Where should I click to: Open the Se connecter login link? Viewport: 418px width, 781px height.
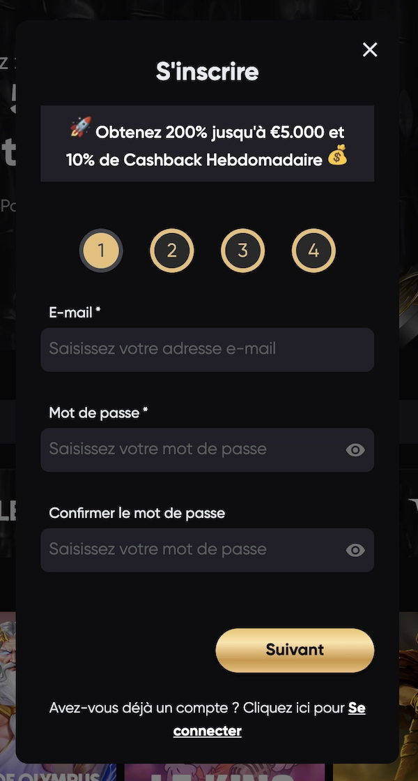coord(207,730)
